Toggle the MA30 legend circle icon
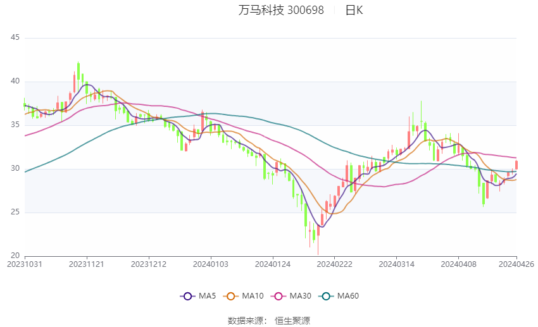The height and width of the screenshot is (327, 538). 278,296
